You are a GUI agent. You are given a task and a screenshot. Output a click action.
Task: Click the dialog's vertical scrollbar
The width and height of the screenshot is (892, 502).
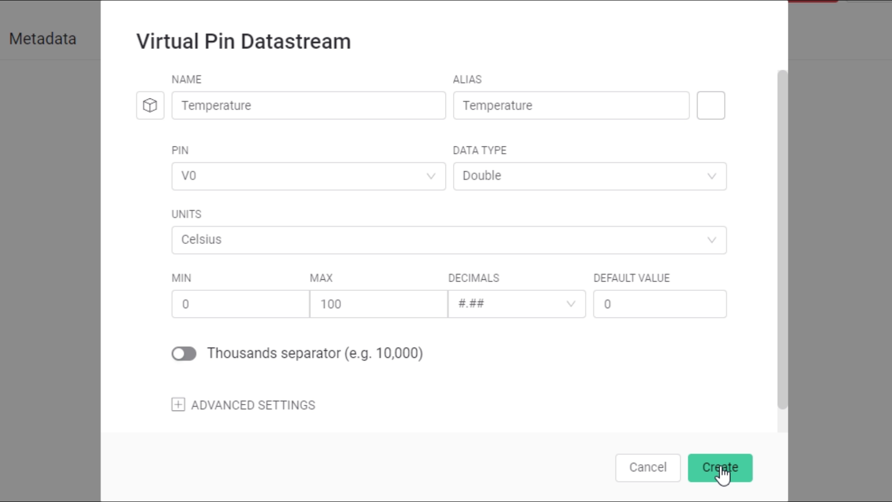(x=782, y=239)
